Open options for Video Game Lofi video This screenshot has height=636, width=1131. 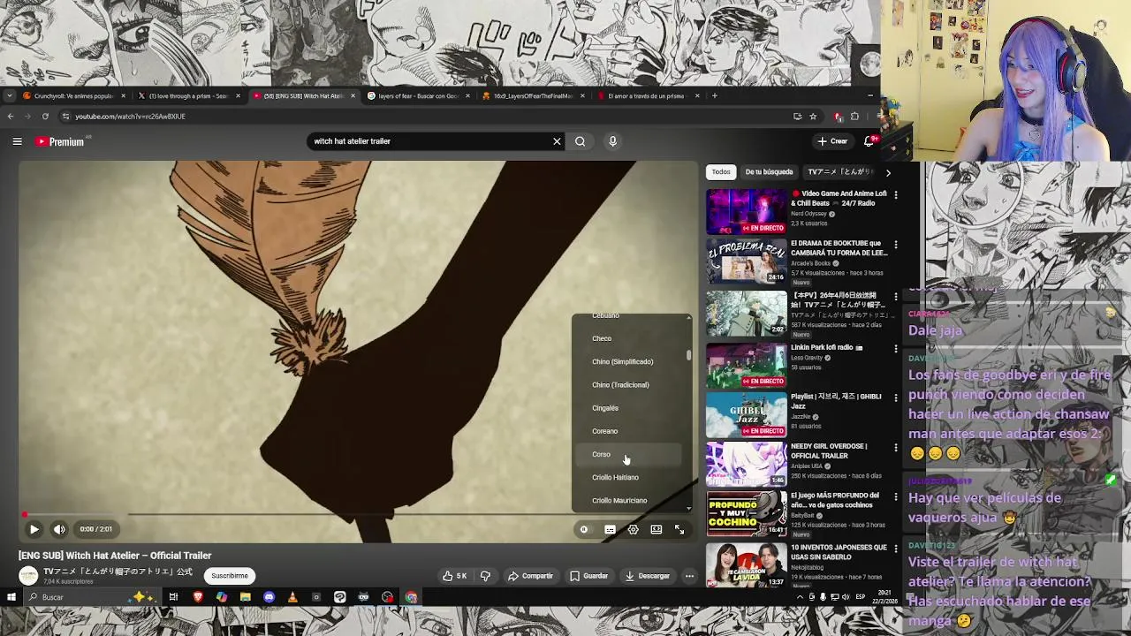point(895,194)
